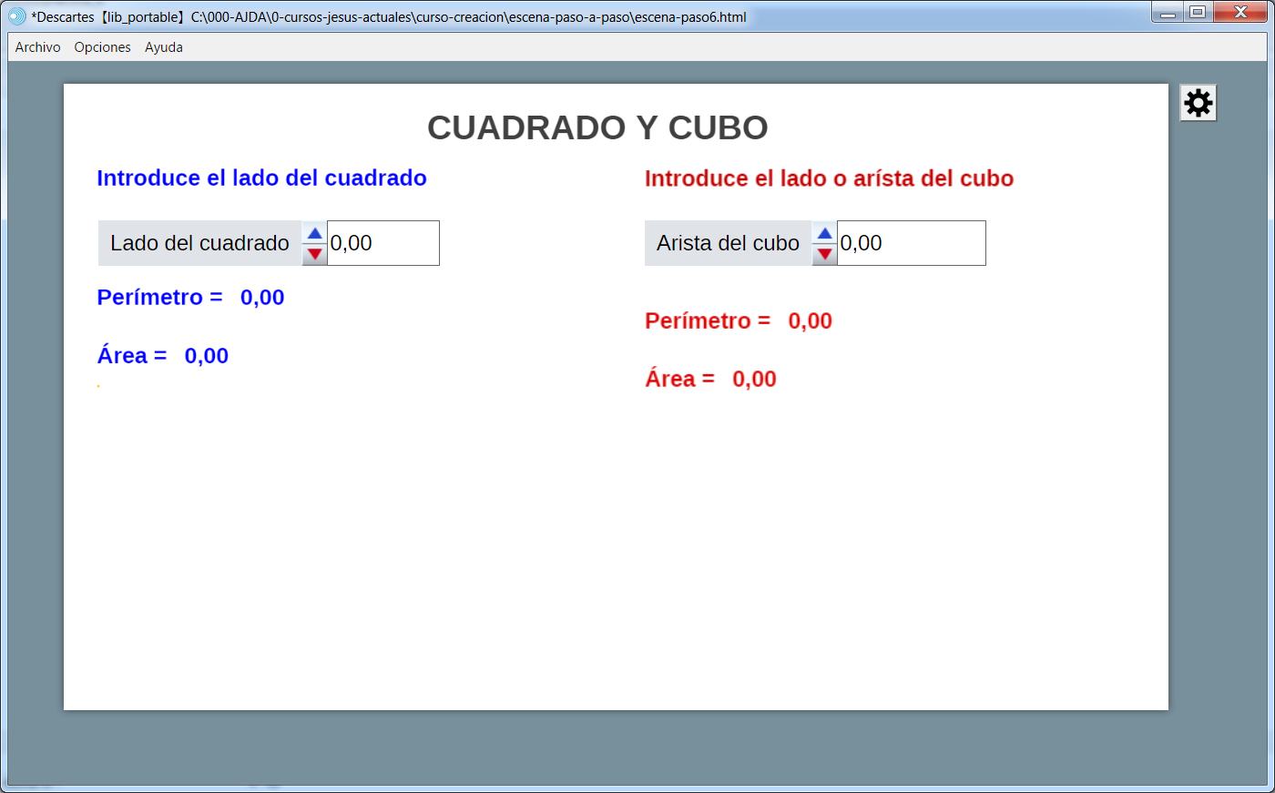1275x793 pixels.
Task: Increase Arista del cubo with up arrow
Action: 824,233
